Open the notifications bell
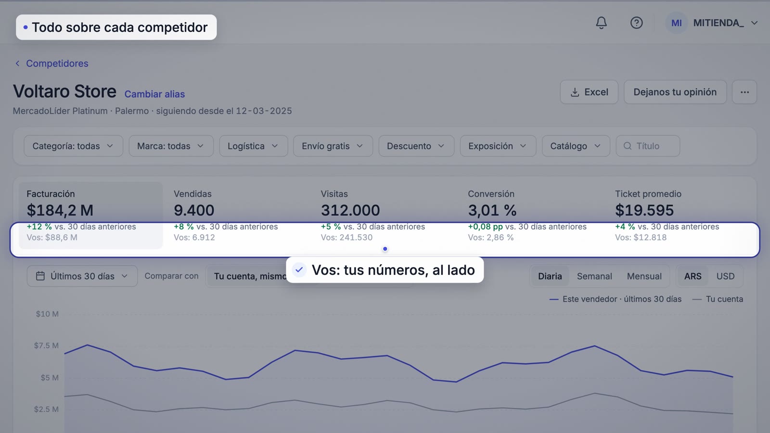The image size is (770, 433). tap(601, 23)
